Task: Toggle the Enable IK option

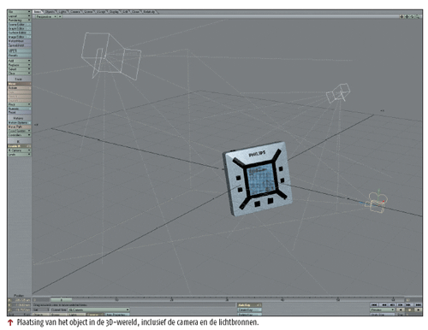Action: click(x=19, y=146)
